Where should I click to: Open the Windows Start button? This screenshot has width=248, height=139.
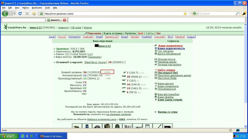tap(9, 136)
